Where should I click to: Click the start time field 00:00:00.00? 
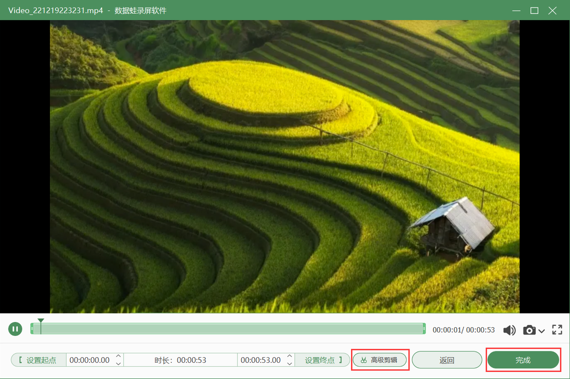tap(90, 360)
